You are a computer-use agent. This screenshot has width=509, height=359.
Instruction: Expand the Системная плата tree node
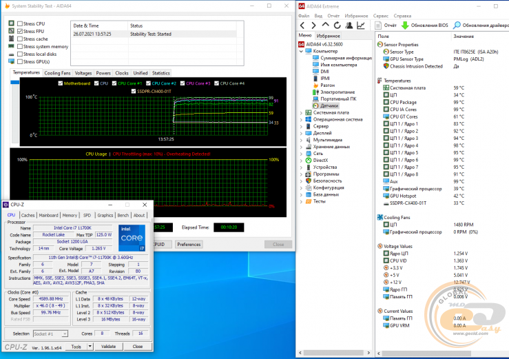tap(301, 113)
